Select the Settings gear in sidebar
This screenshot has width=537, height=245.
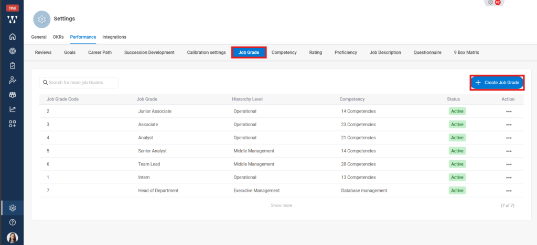point(13,208)
